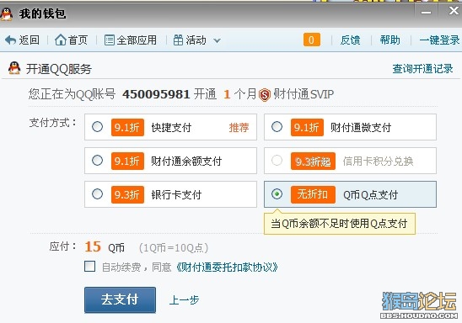Screen dimensions: 462x323
Task: Click 首页 text in toolbar
Action: [78, 40]
